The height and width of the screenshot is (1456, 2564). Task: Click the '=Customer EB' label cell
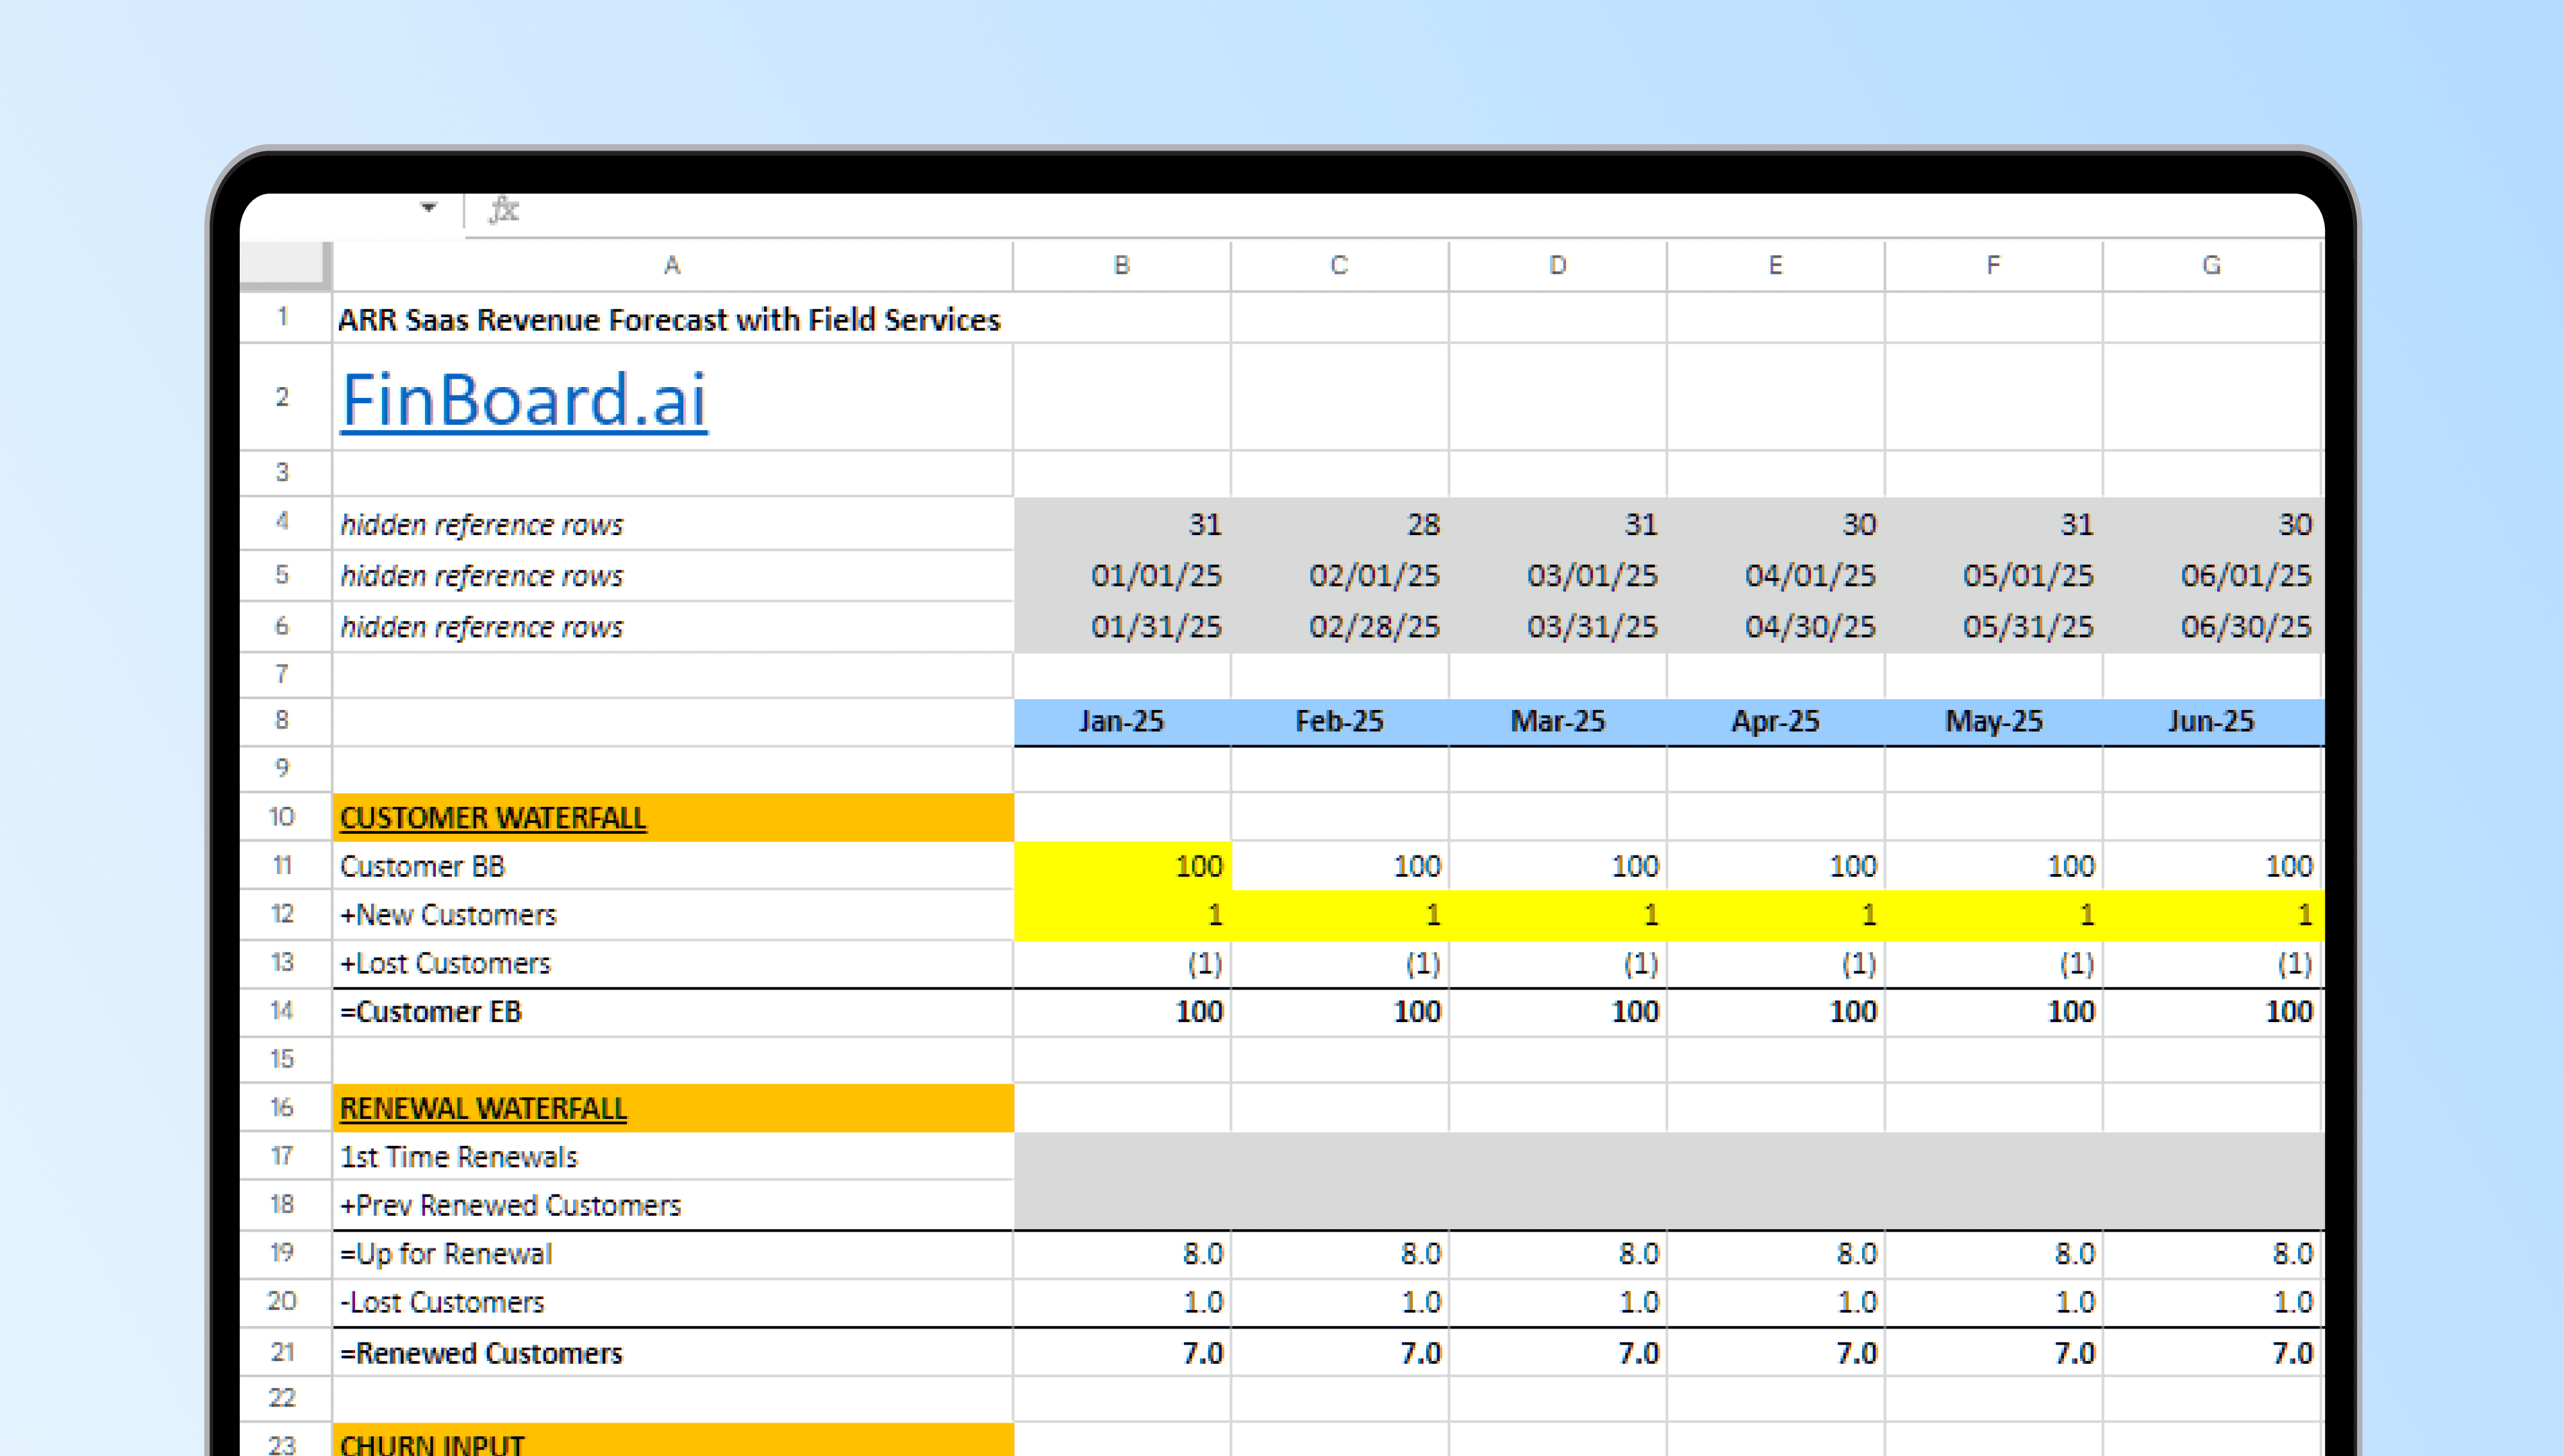(x=672, y=1011)
